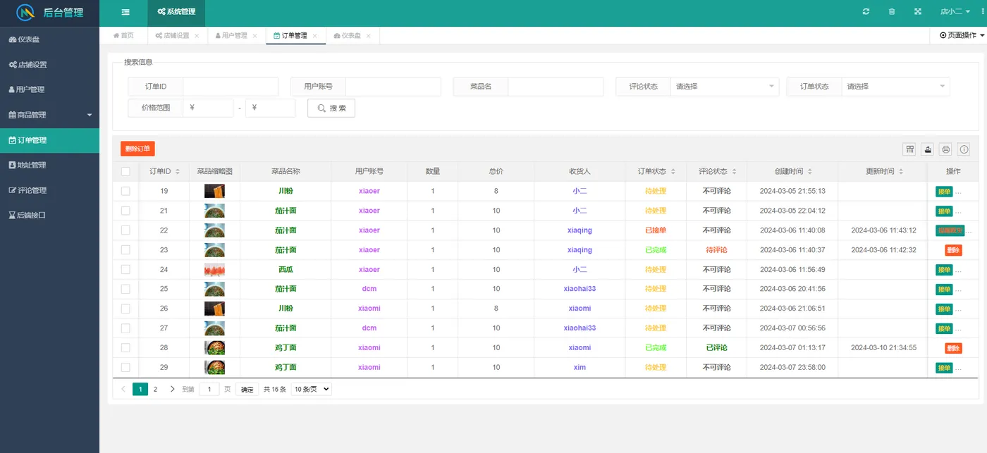The width and height of the screenshot is (987, 453).
Task: Expand the 商品管理 sidebar menu
Action: pyautogui.click(x=49, y=115)
